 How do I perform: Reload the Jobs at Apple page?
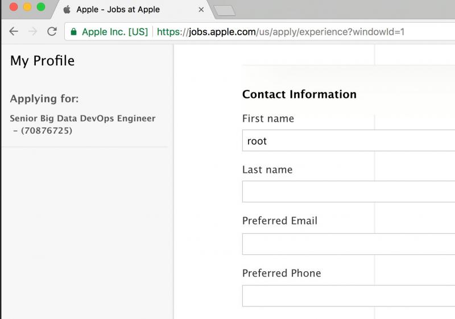click(x=52, y=32)
